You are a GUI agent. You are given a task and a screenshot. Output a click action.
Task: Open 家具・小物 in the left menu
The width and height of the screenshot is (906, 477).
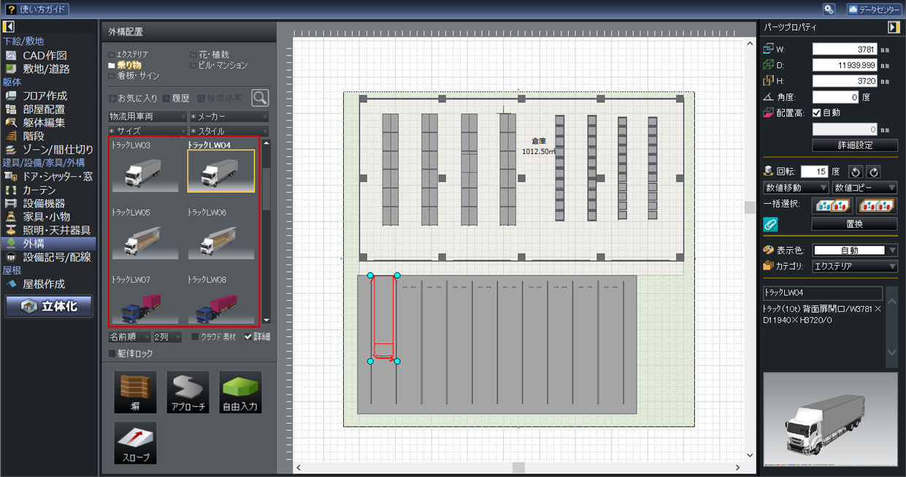47,216
